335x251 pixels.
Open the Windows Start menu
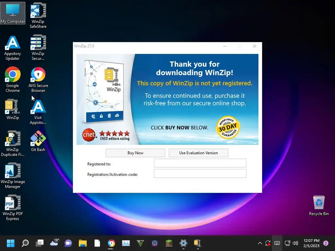click(10, 243)
